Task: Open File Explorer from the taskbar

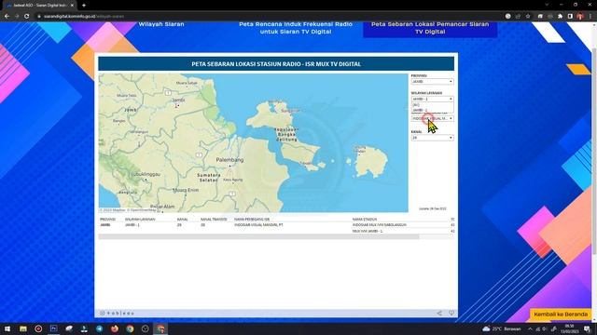Action: (23, 328)
